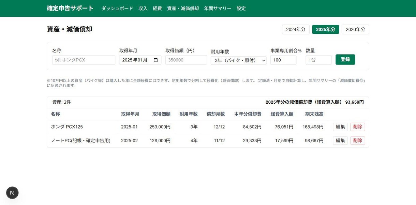416x205 pixels.
Task: Open the 収入 menu item
Action: click(x=143, y=9)
